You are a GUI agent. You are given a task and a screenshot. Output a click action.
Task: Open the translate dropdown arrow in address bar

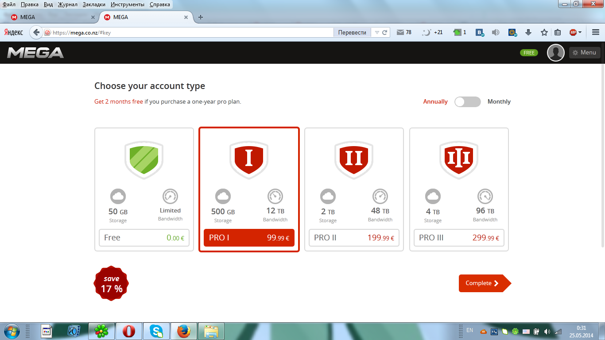coord(377,32)
